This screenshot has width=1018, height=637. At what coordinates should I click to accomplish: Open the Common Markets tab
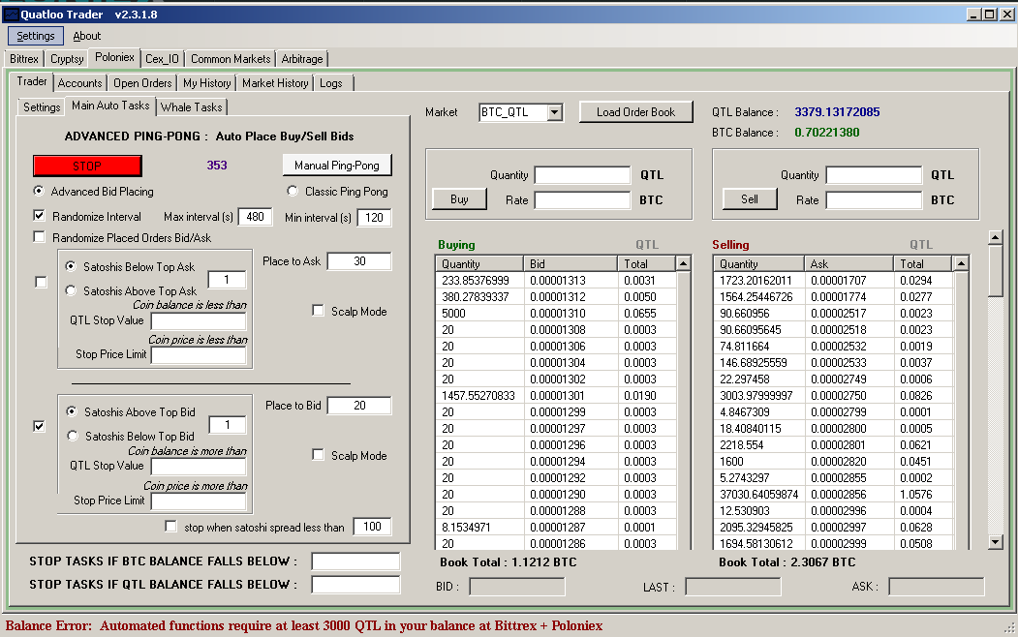tap(231, 59)
